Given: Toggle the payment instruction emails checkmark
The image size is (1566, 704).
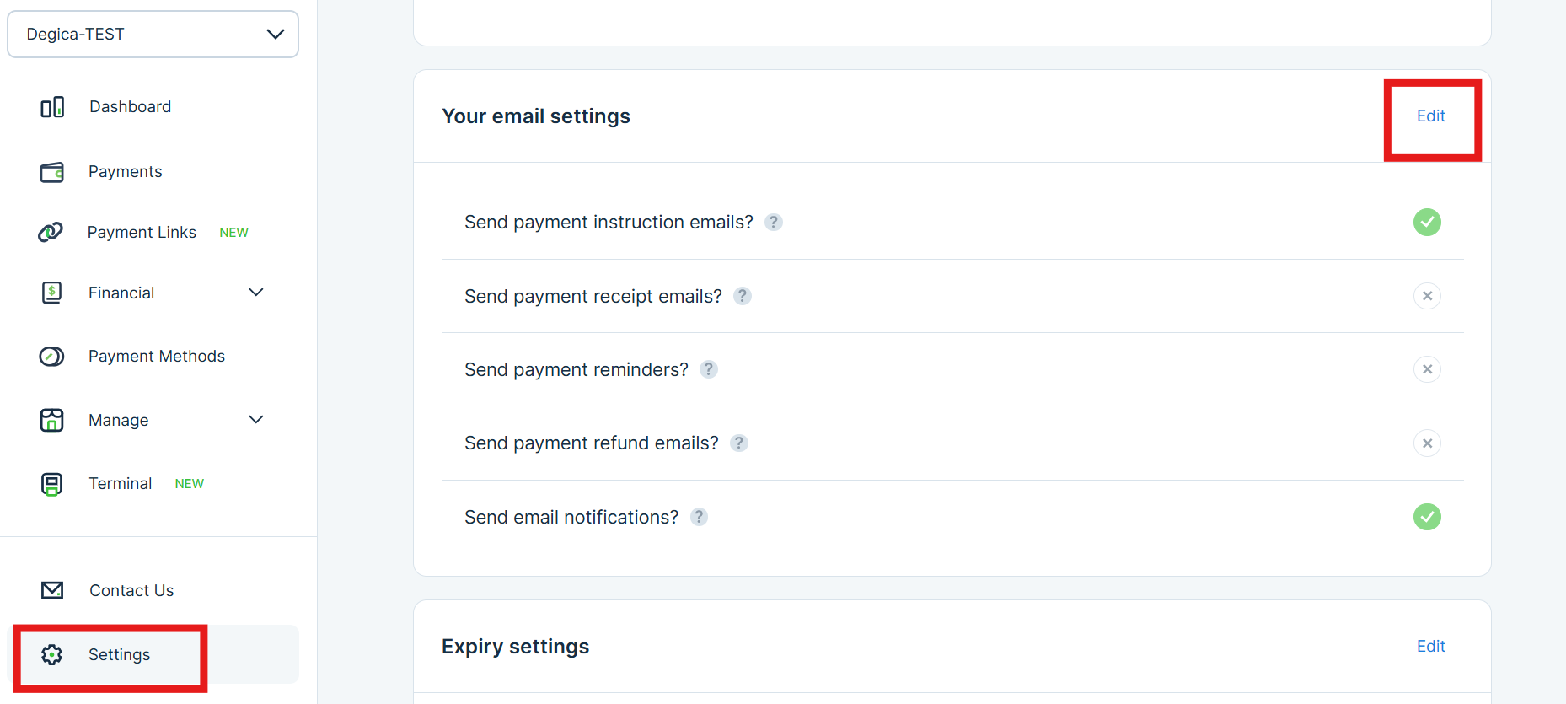Looking at the screenshot, I should (1427, 222).
